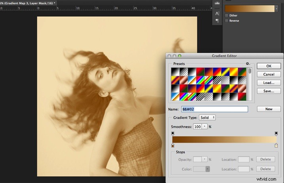The width and height of the screenshot is (284, 183).
Task: Open the Histogram panel icon
Action: coord(217,3)
